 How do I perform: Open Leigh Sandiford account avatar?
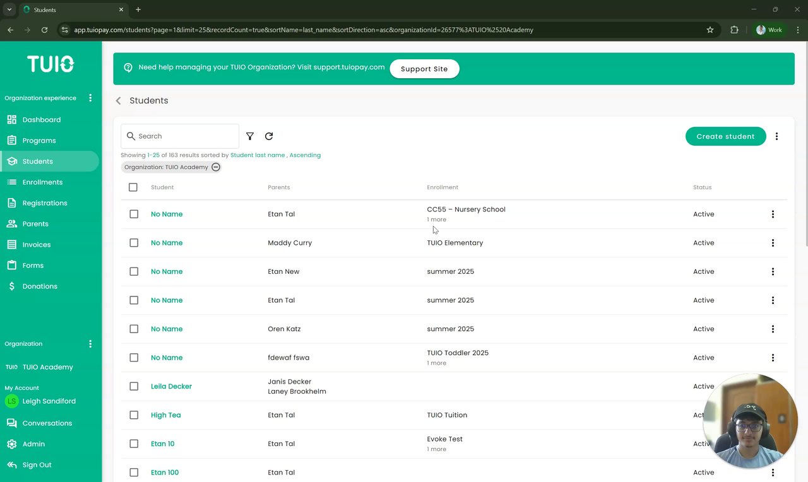click(11, 401)
